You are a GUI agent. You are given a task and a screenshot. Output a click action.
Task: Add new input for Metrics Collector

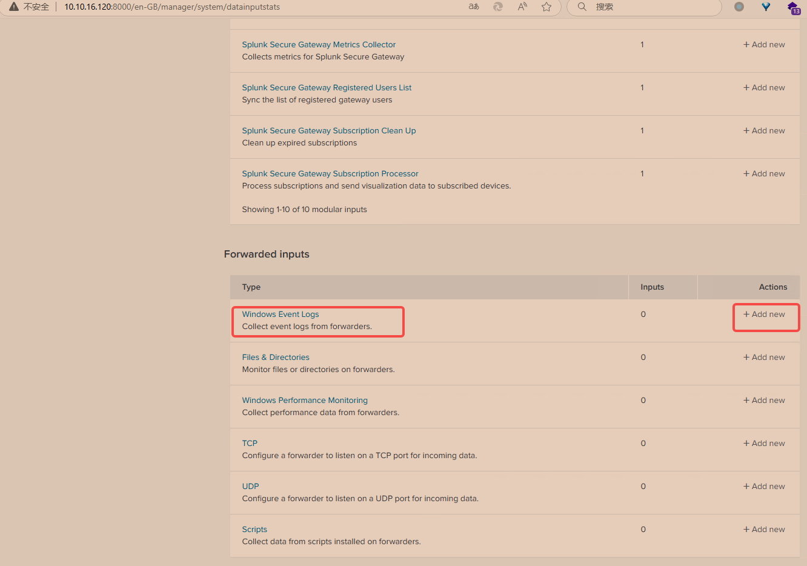pyautogui.click(x=764, y=45)
